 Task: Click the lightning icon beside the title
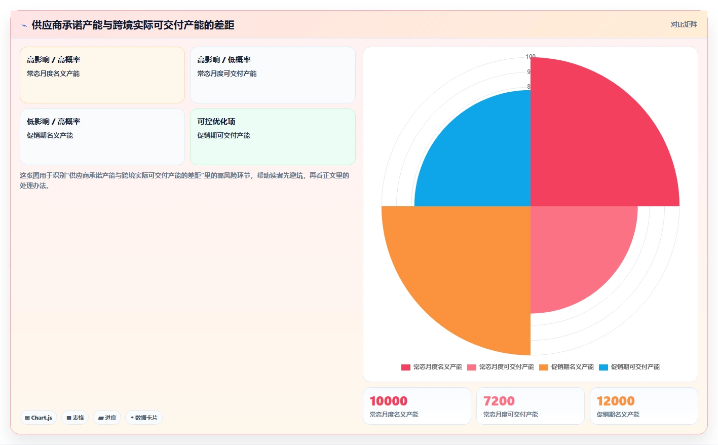click(24, 25)
